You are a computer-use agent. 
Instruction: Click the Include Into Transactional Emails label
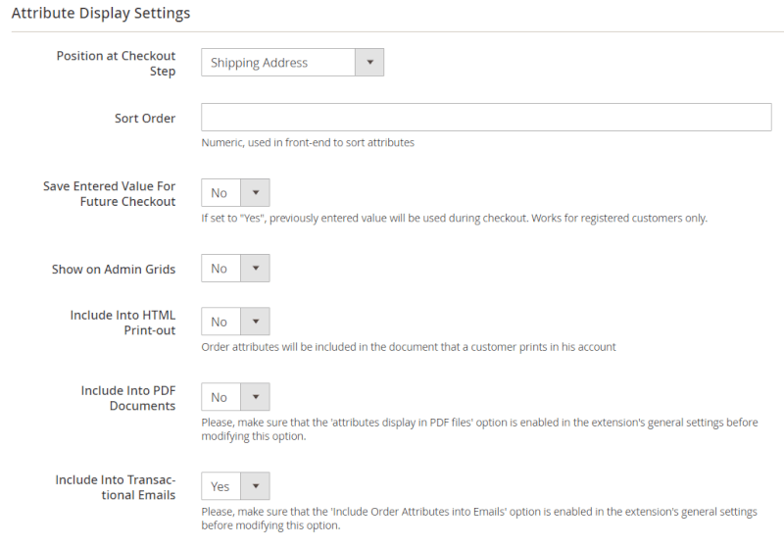click(116, 487)
